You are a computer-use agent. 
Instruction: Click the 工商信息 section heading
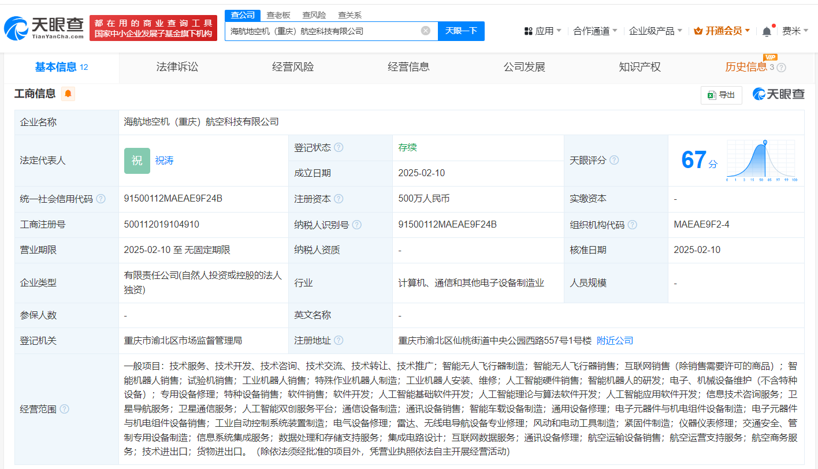tap(35, 94)
